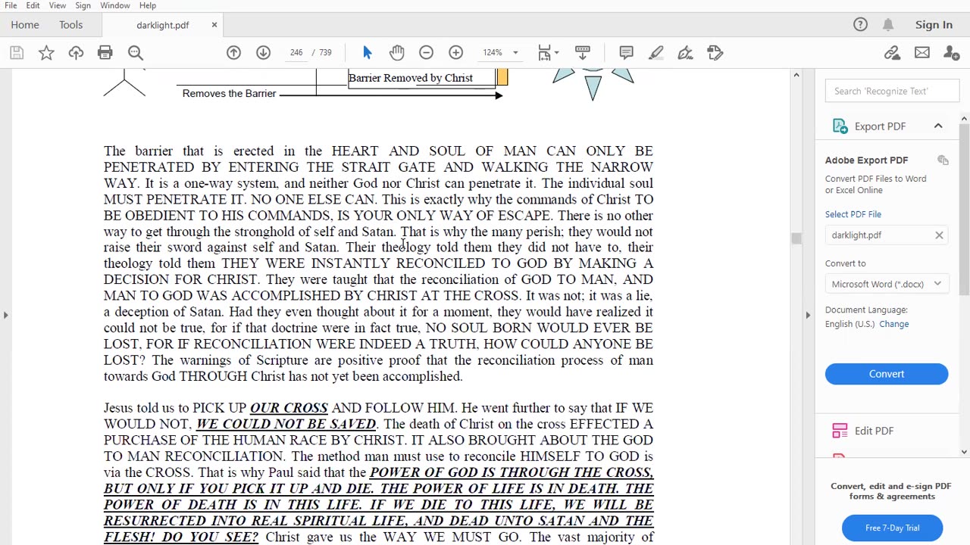970x545 pixels.
Task: Click the selected file darklight.pdf field
Action: pyautogui.click(x=887, y=235)
